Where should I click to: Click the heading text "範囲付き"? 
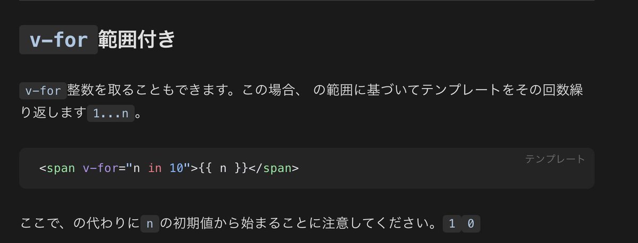pyautogui.click(x=137, y=40)
